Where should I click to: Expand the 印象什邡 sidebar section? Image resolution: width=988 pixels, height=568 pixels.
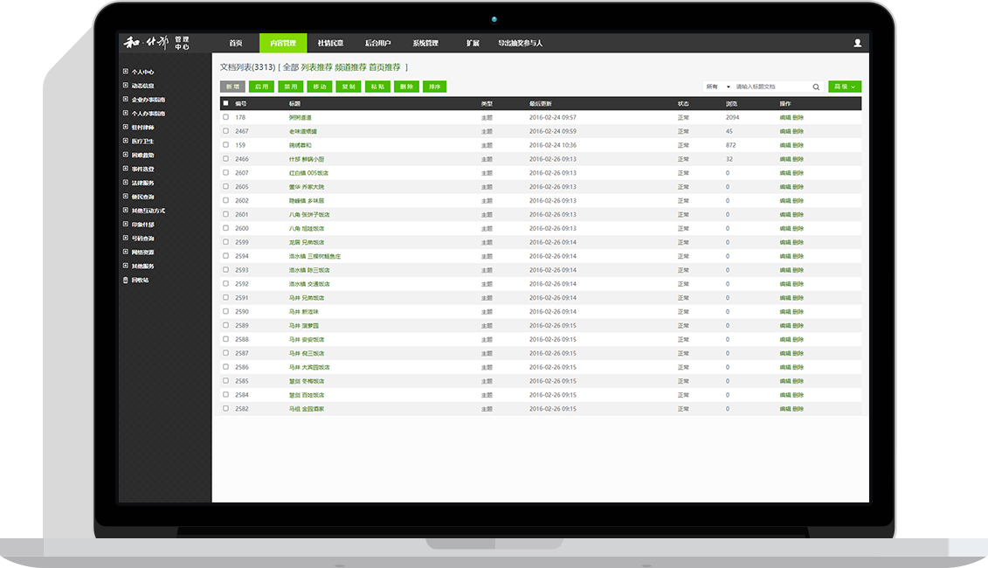tap(142, 225)
